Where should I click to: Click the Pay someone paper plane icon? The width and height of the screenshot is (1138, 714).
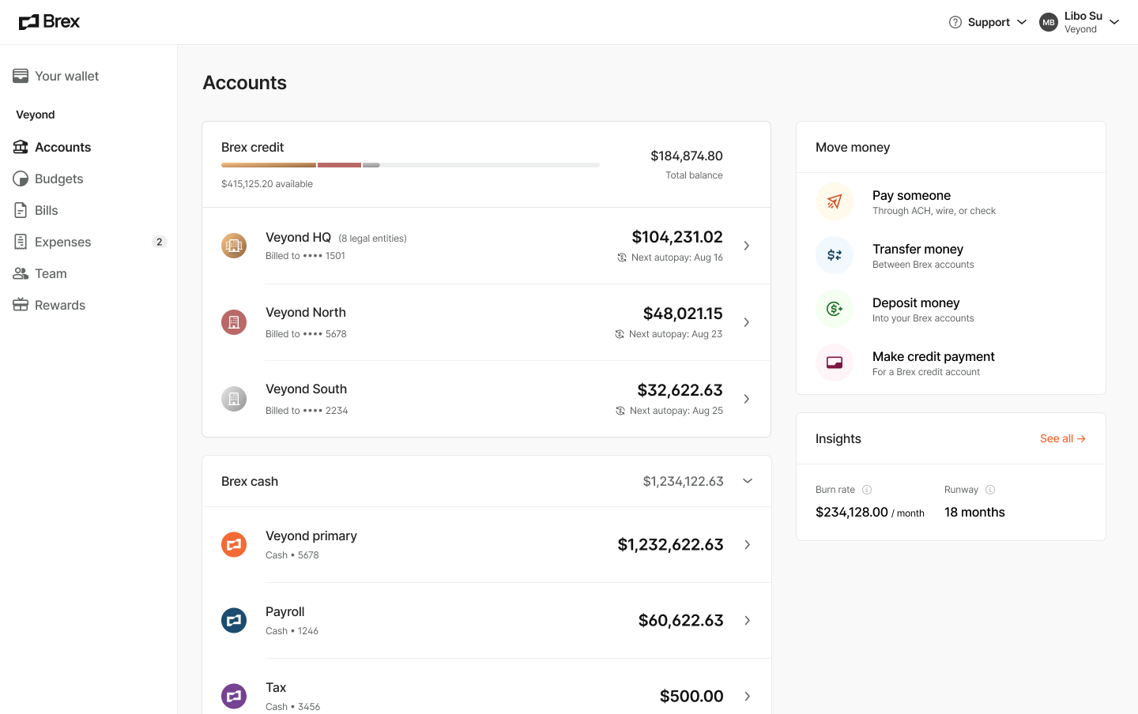coord(835,201)
